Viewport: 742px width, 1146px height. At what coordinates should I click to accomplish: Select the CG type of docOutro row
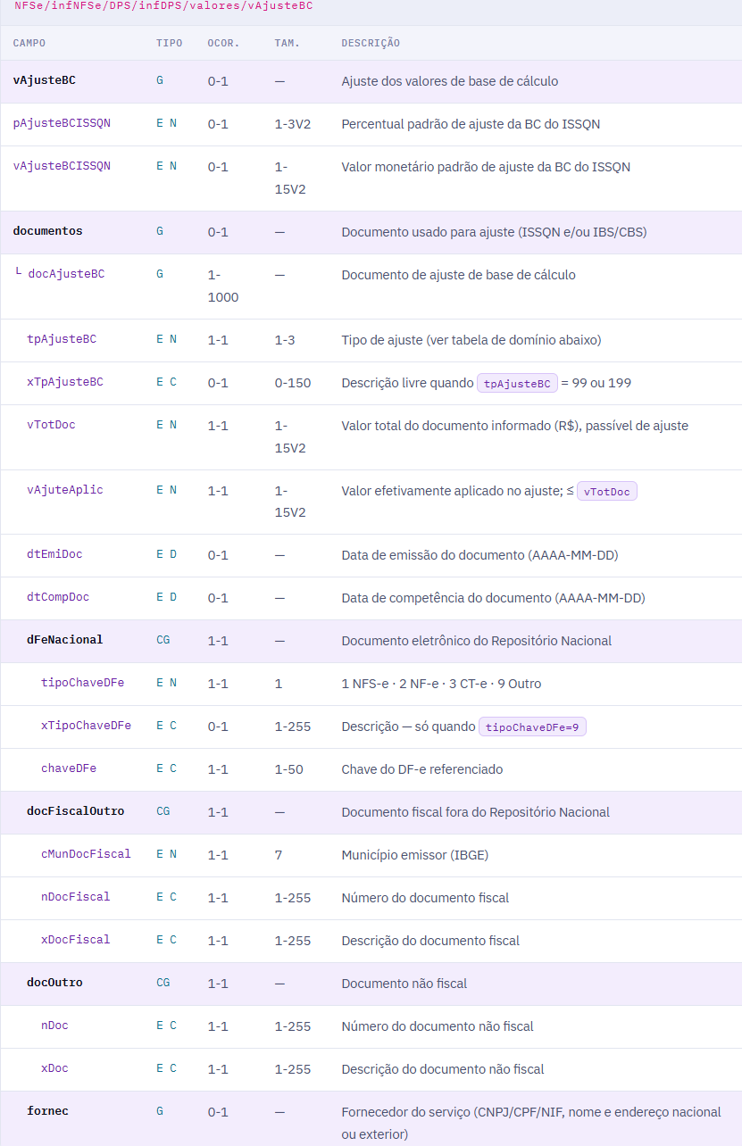163,983
